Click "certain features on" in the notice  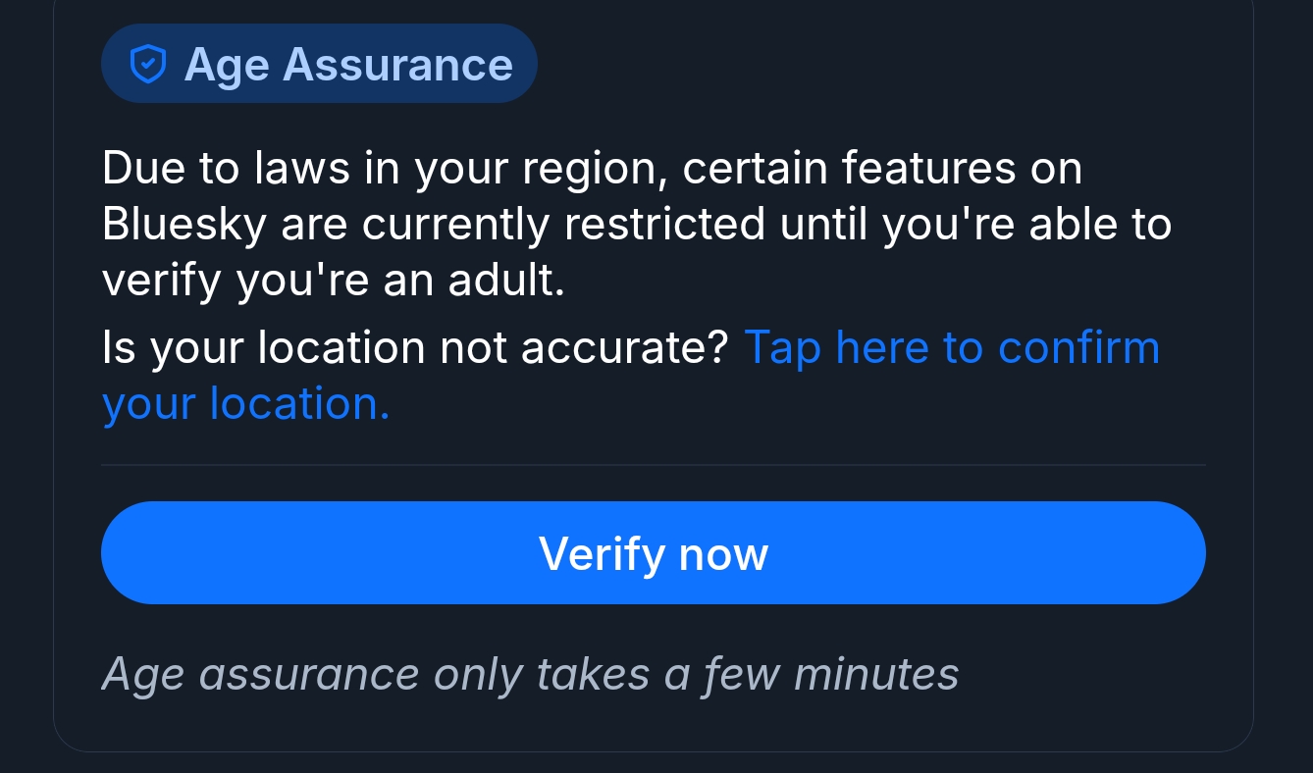pos(882,169)
